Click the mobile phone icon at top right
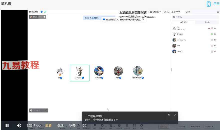Screen dimensions: 220x130 pyautogui.click(x=208, y=4)
